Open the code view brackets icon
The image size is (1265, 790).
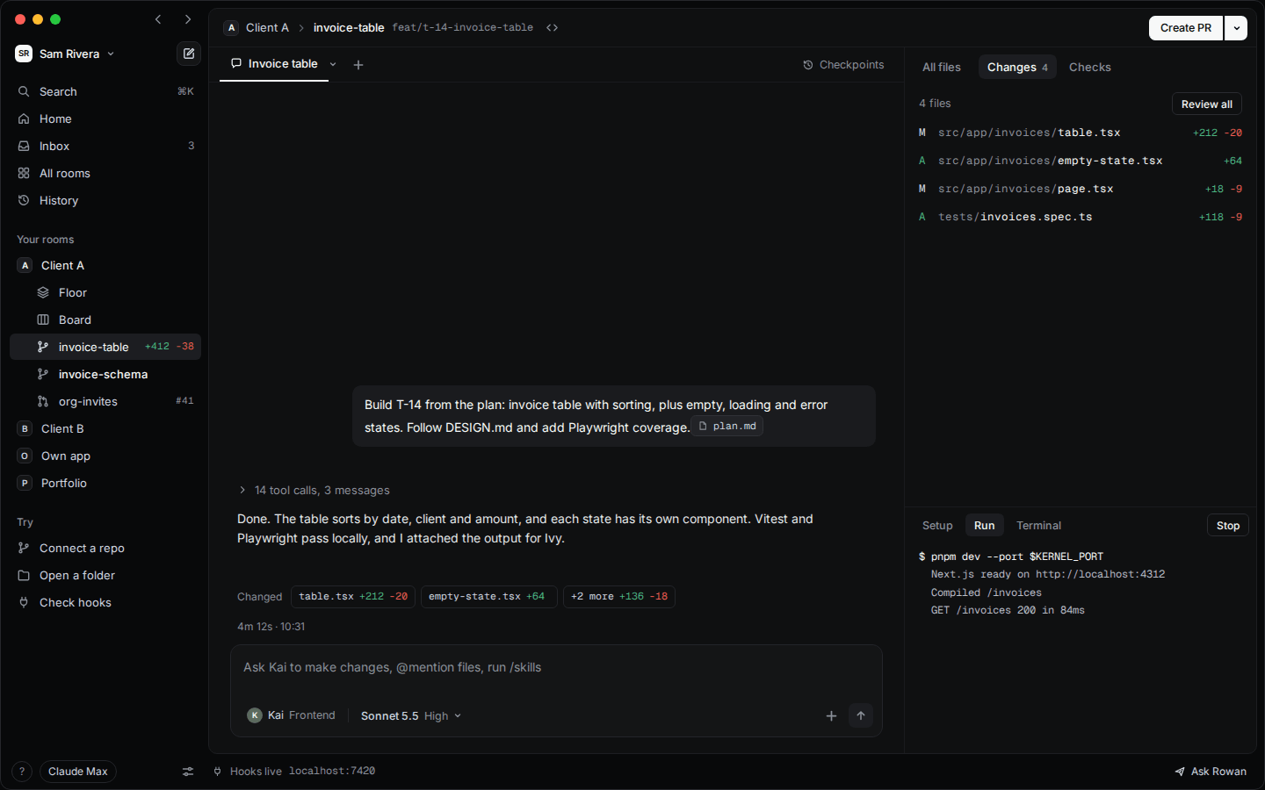point(552,28)
